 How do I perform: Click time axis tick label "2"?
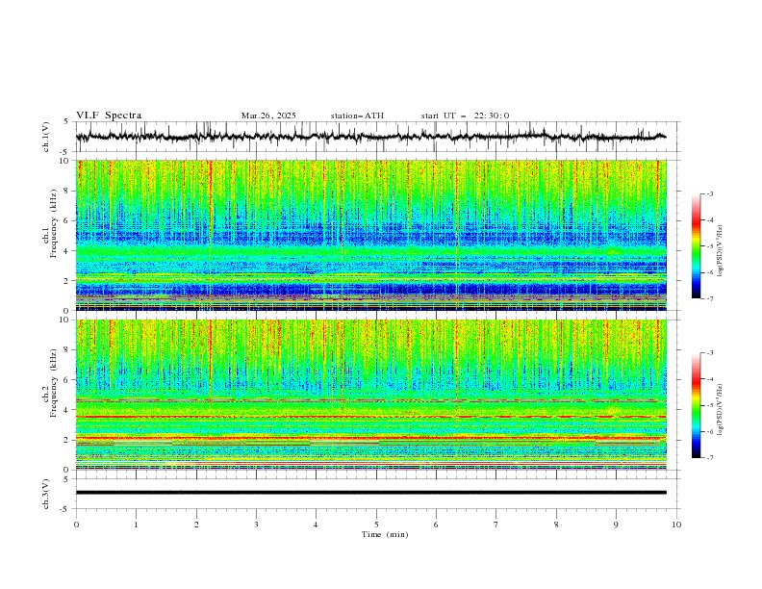196,525
